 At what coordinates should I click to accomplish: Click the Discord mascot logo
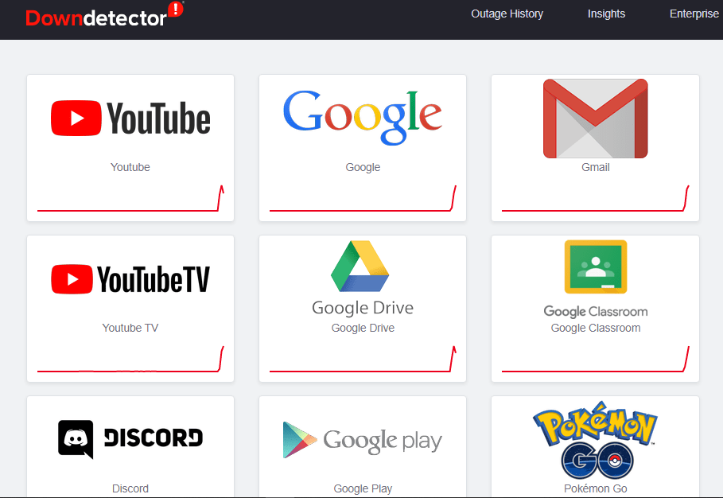click(x=75, y=438)
